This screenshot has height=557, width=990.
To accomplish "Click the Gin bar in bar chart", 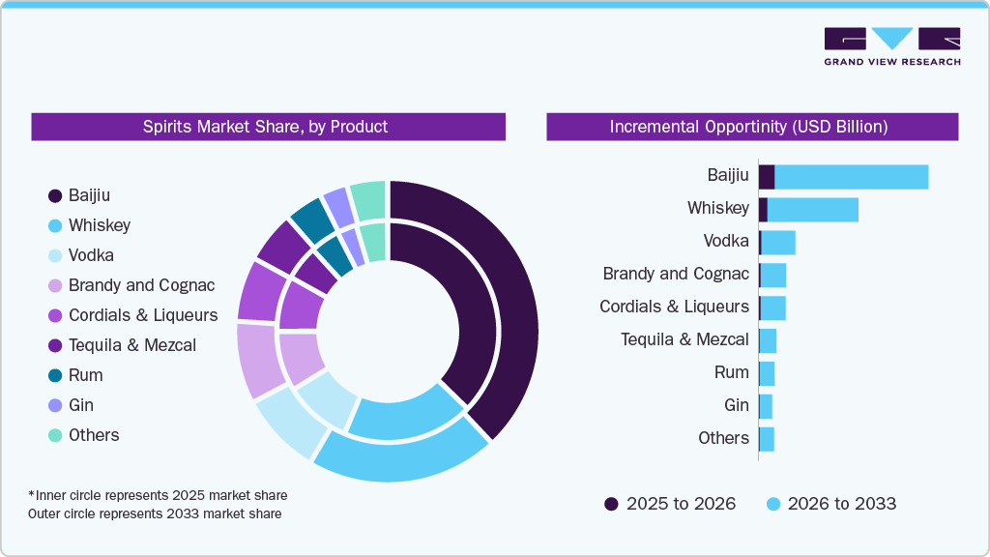I will tap(766, 407).
